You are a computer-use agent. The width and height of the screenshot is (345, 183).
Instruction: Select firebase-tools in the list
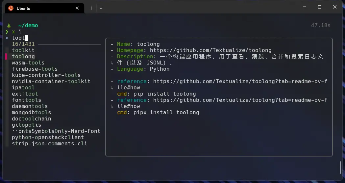point(35,69)
